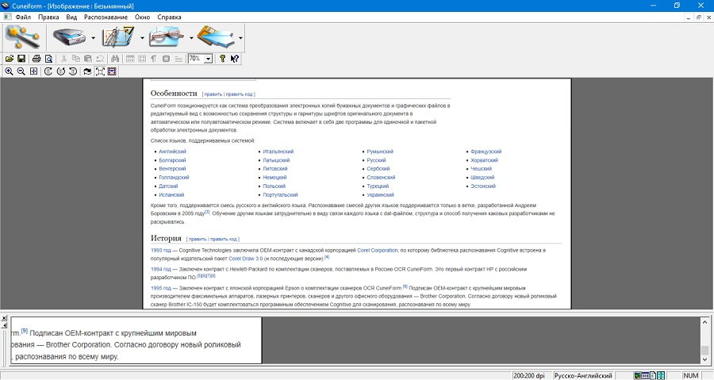Click the large scanner icon
The width and height of the screenshot is (714, 380).
coord(70,36)
